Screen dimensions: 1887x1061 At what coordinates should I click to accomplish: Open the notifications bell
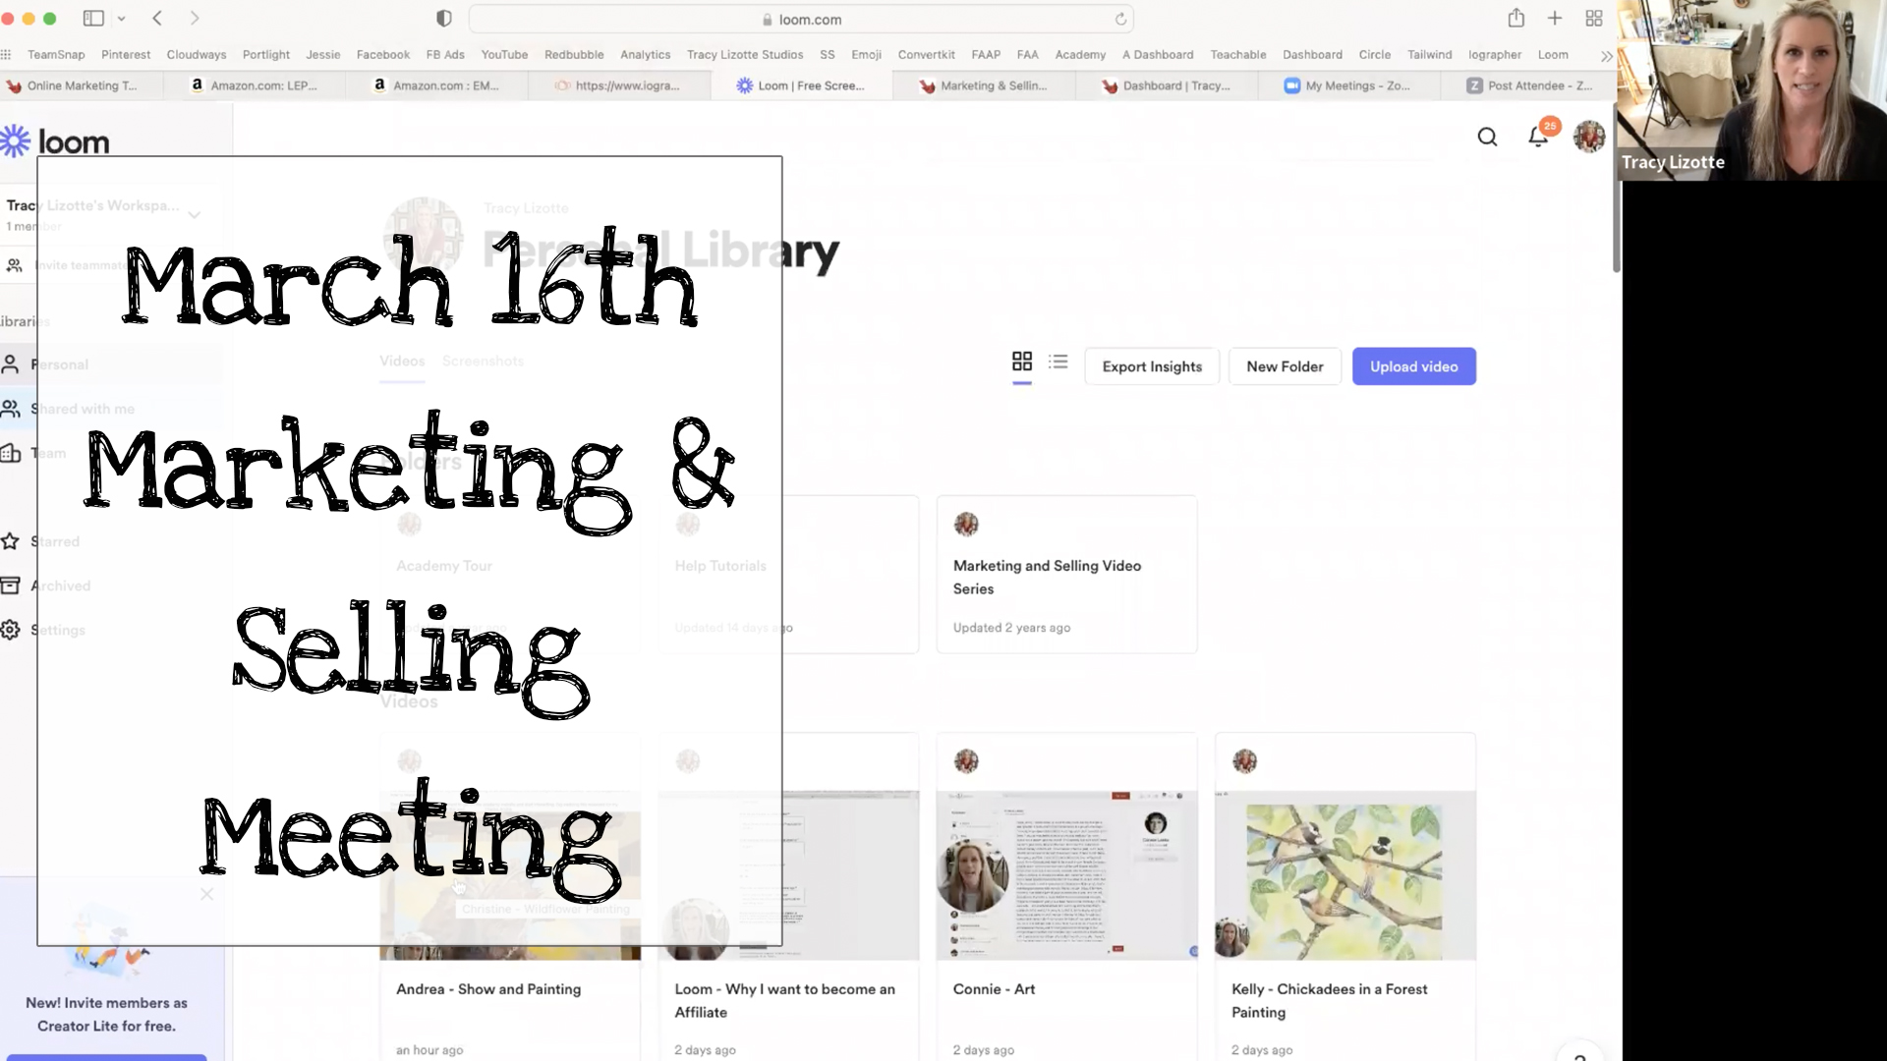[1538, 138]
